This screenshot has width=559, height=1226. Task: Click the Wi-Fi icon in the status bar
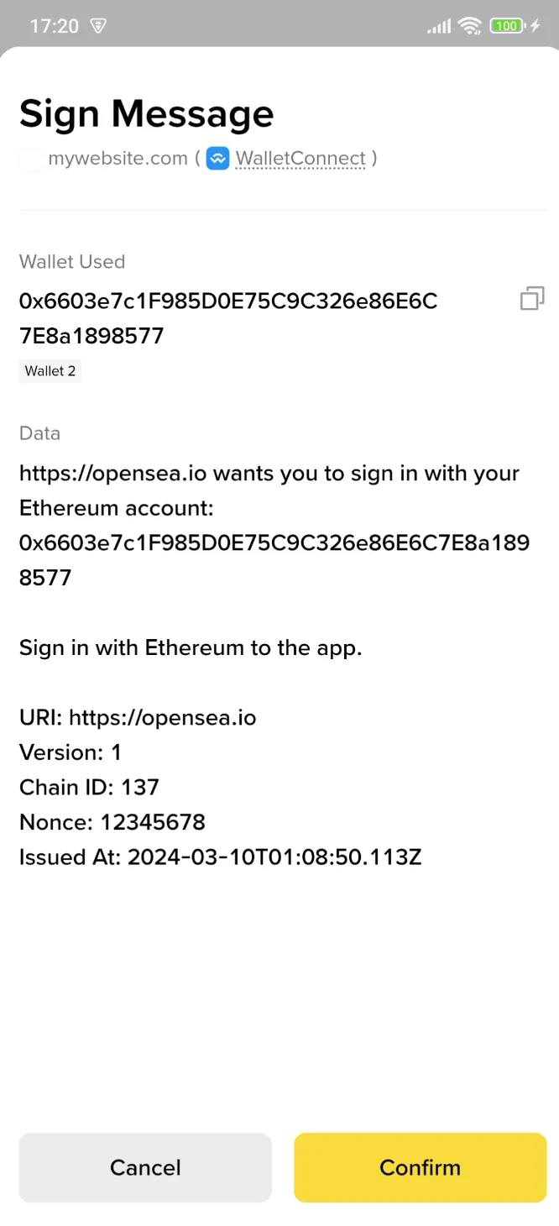point(470,25)
